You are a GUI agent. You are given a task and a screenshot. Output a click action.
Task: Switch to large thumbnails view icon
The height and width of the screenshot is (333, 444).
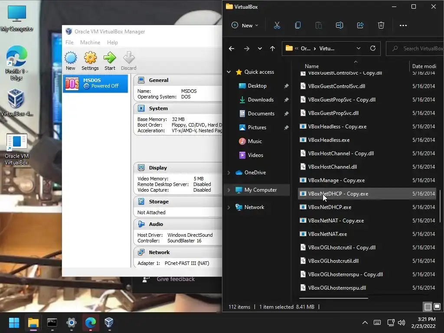(437, 307)
